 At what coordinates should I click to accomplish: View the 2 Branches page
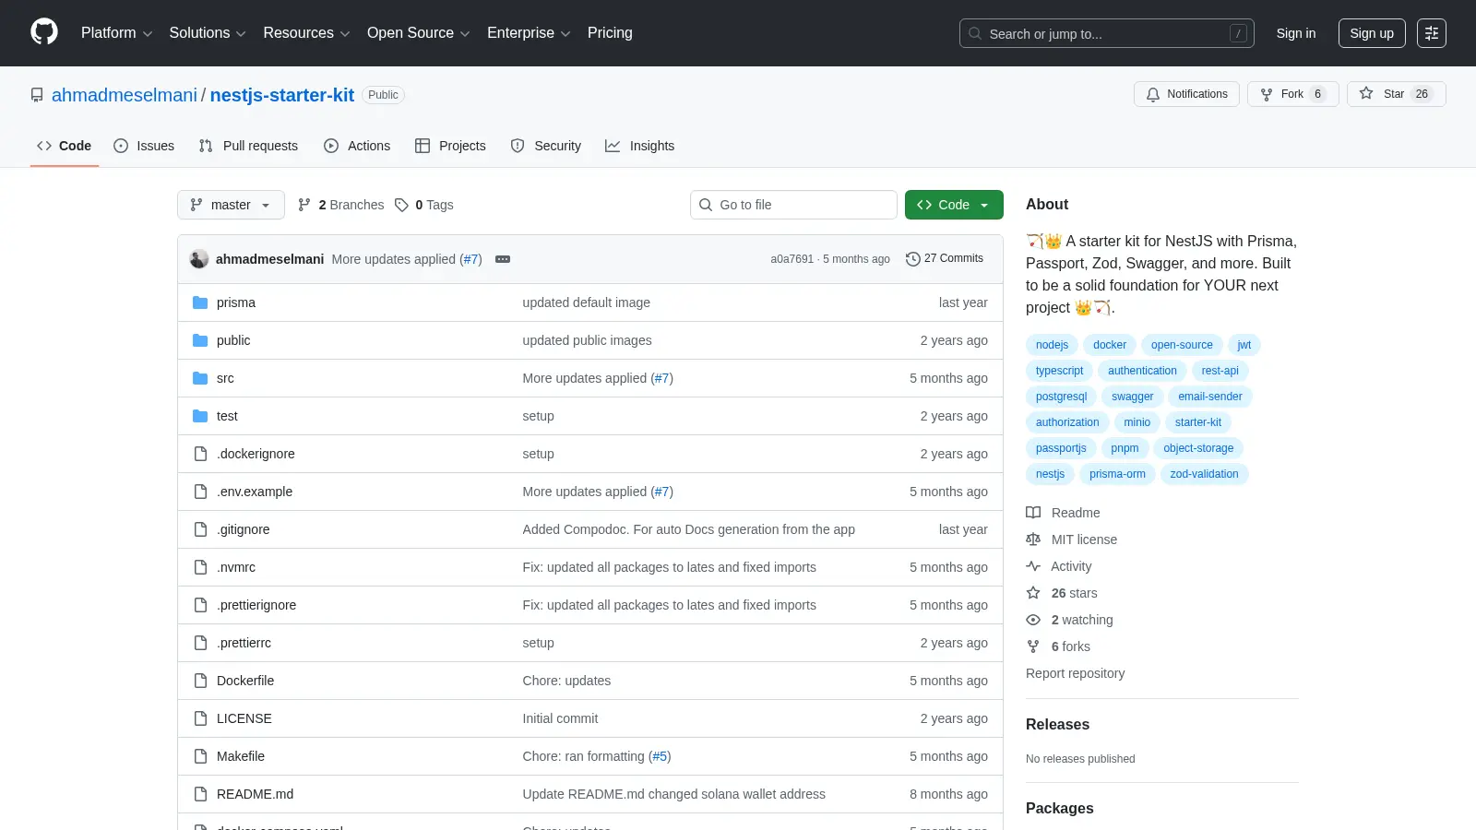[341, 205]
